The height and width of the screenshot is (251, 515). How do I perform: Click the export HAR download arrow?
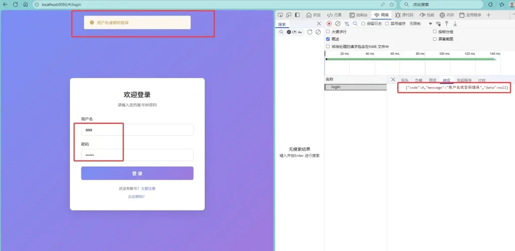[x=455, y=24]
